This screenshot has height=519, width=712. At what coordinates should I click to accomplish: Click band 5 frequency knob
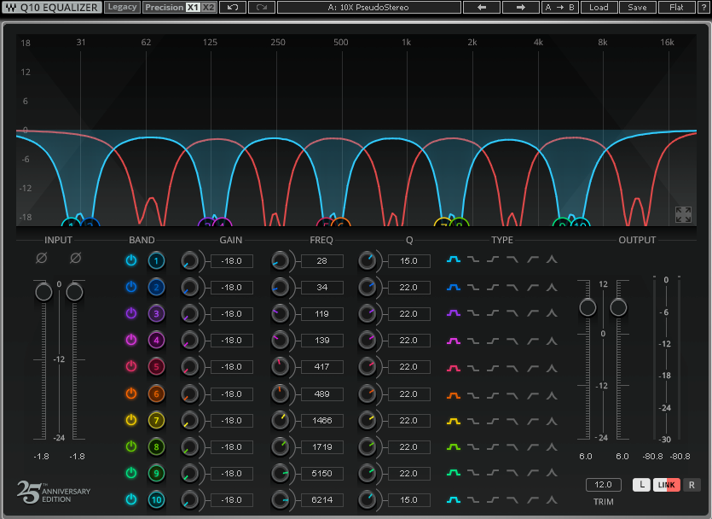click(x=280, y=367)
